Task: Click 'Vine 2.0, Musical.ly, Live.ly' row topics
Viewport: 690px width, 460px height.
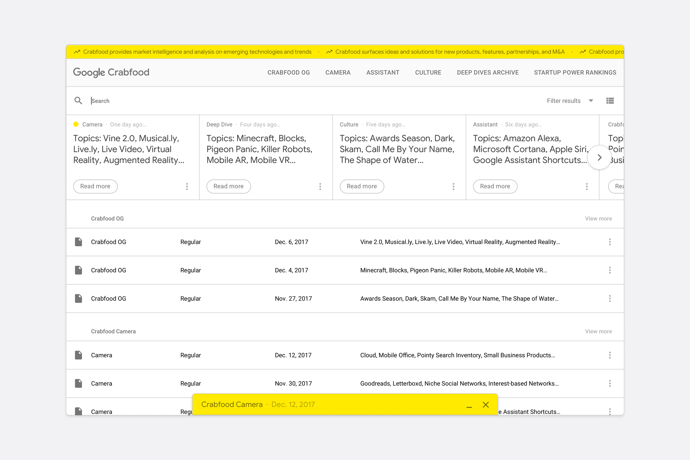Action: click(x=460, y=242)
